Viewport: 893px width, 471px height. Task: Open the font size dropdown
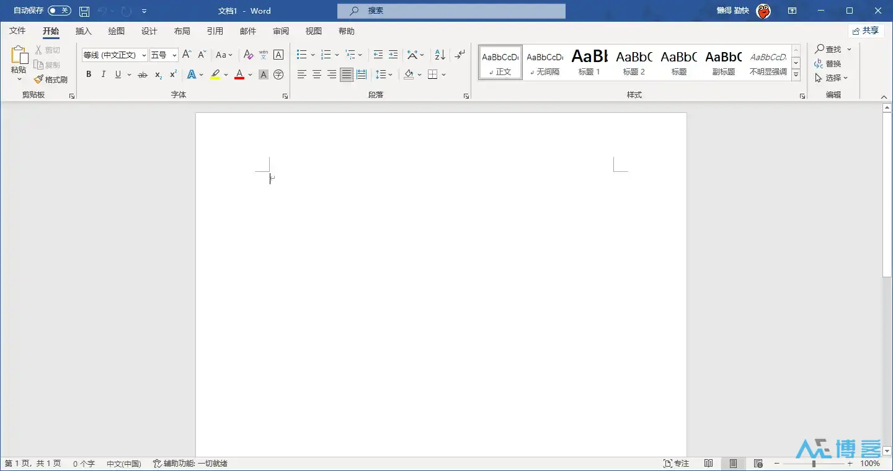(174, 55)
